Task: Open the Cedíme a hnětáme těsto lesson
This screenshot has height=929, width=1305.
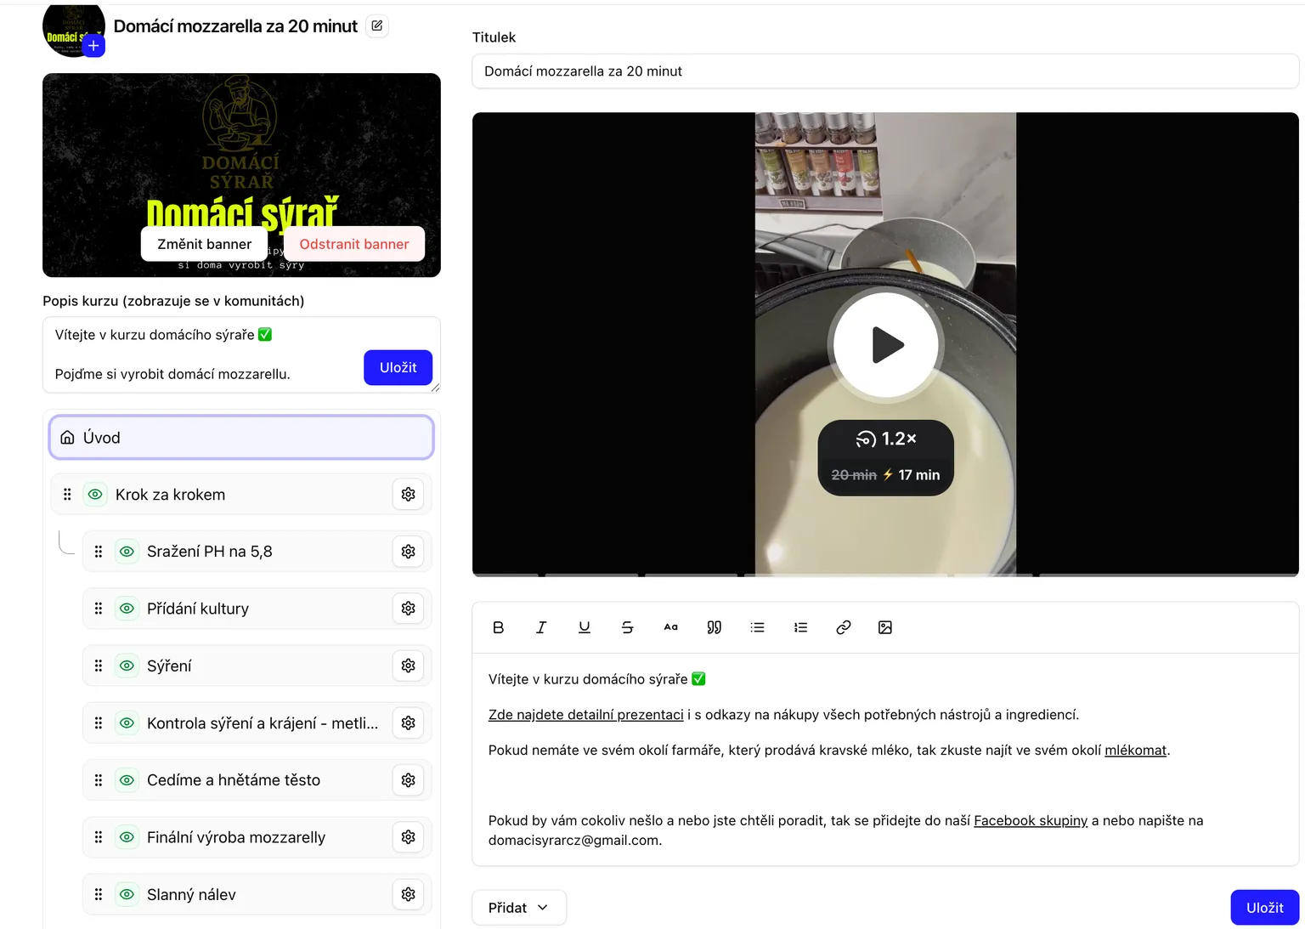Action: tap(234, 780)
